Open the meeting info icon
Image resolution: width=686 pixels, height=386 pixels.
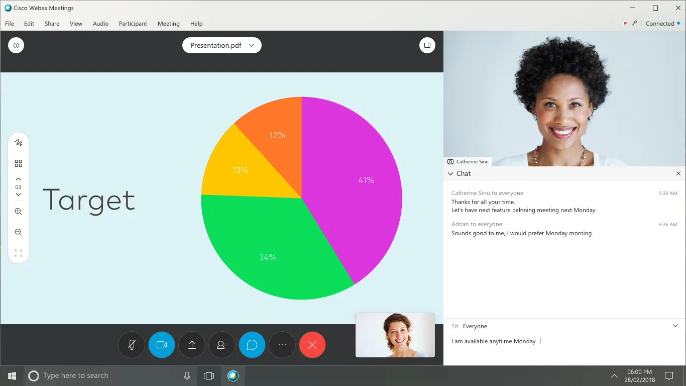[x=16, y=45]
